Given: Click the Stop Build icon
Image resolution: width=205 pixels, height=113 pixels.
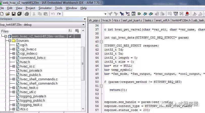Looking at the screenshot, I should (181, 14).
